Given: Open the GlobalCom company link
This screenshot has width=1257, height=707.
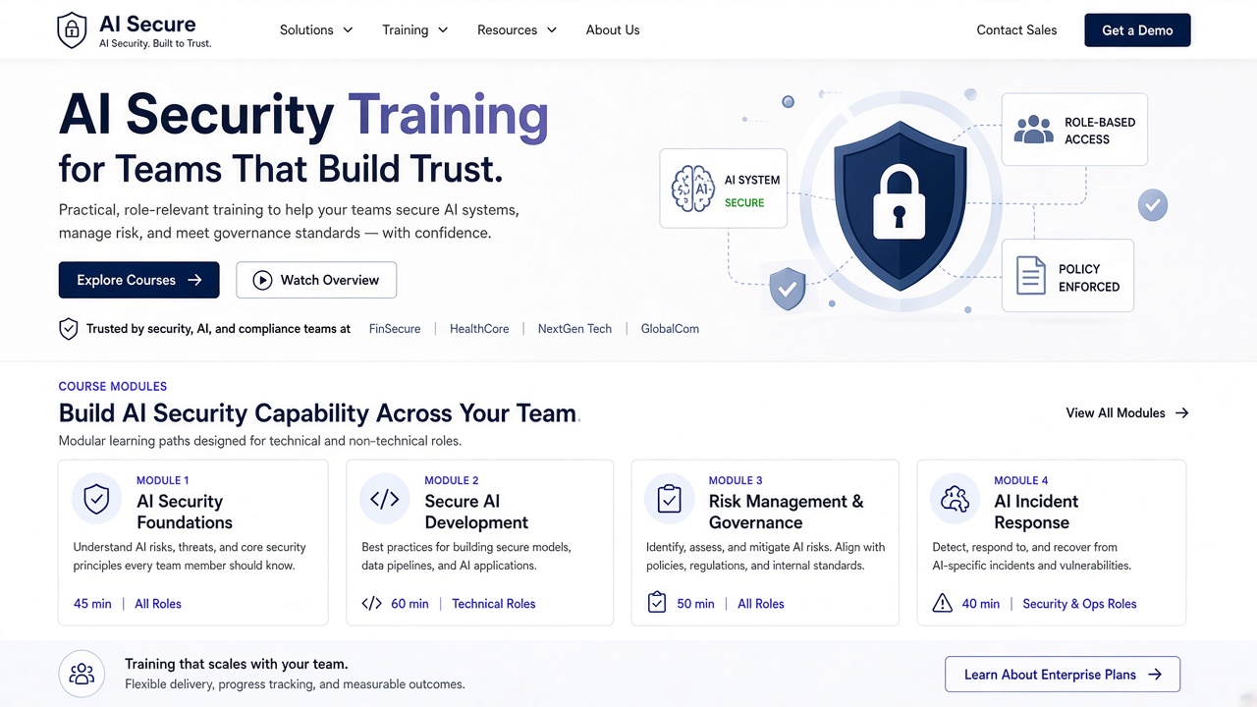Looking at the screenshot, I should (670, 329).
